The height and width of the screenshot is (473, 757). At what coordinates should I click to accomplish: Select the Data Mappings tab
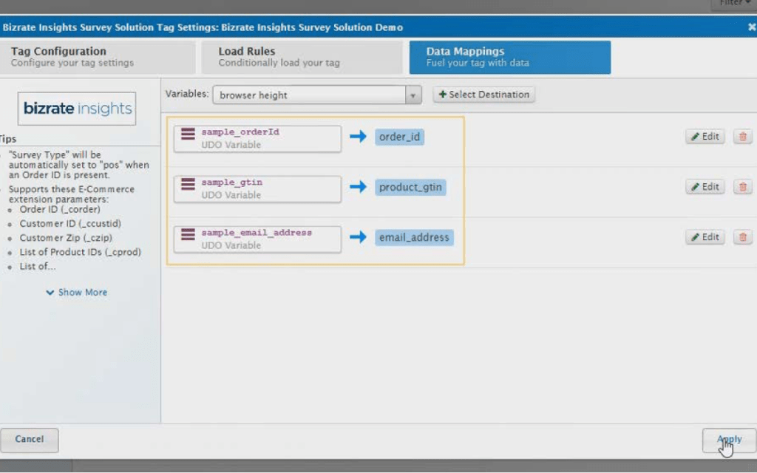pyautogui.click(x=509, y=57)
